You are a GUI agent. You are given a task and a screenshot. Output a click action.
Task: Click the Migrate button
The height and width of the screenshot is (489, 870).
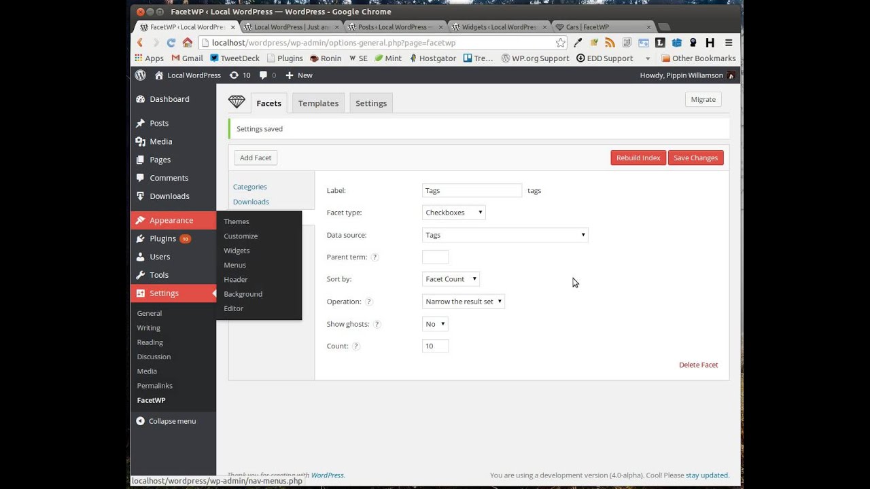coord(703,99)
